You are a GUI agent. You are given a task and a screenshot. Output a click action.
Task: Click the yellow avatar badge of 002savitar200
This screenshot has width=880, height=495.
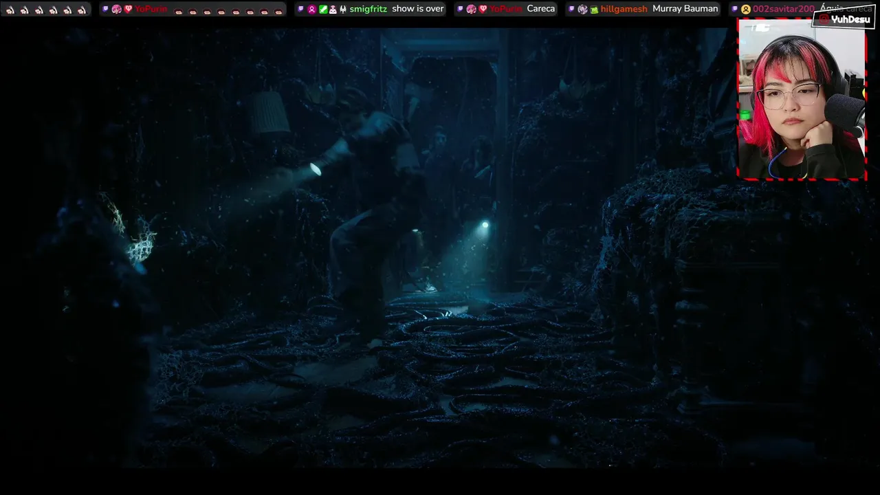[745, 9]
